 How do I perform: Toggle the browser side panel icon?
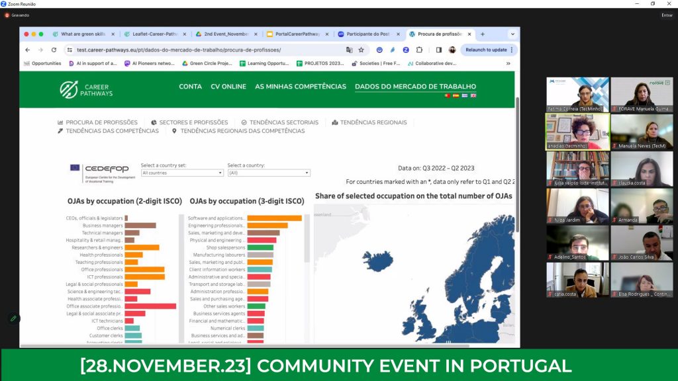[x=438, y=50]
